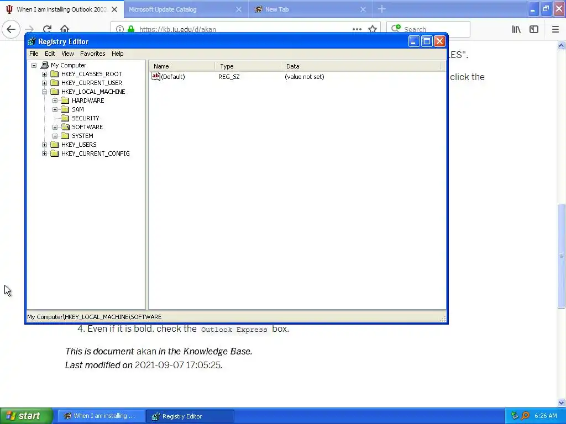Open the Firefox hamburger menu
The image size is (566, 424).
tap(555, 29)
